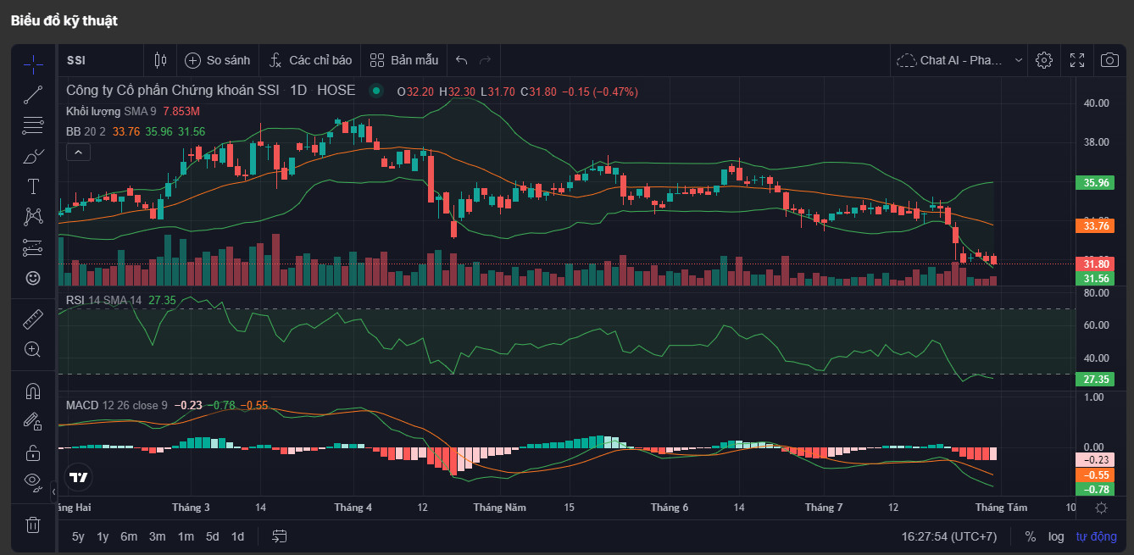Click the -0.55 MACD signal value label
This screenshot has width=1134, height=555.
point(1095,475)
